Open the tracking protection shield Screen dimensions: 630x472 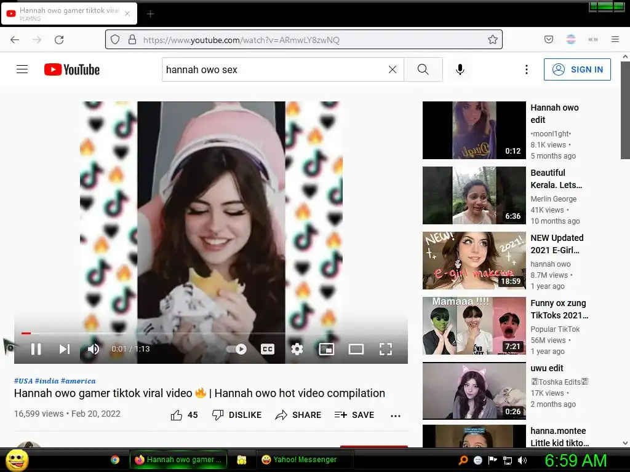(115, 40)
